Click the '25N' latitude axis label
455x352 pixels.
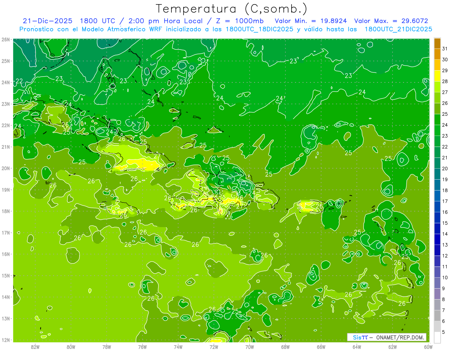[6, 61]
